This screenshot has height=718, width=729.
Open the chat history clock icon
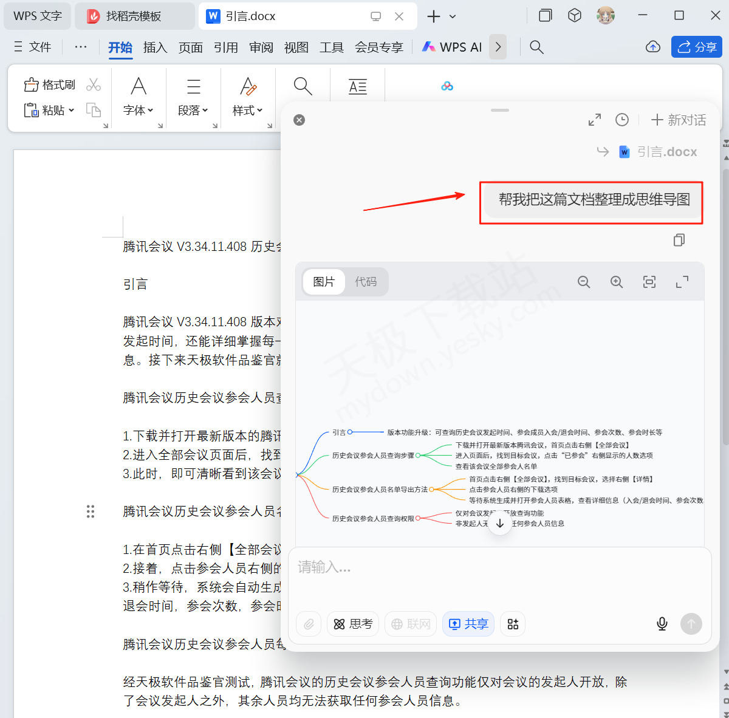point(622,120)
